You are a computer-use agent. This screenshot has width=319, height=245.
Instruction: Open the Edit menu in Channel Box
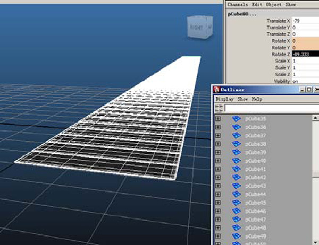coord(257,4)
